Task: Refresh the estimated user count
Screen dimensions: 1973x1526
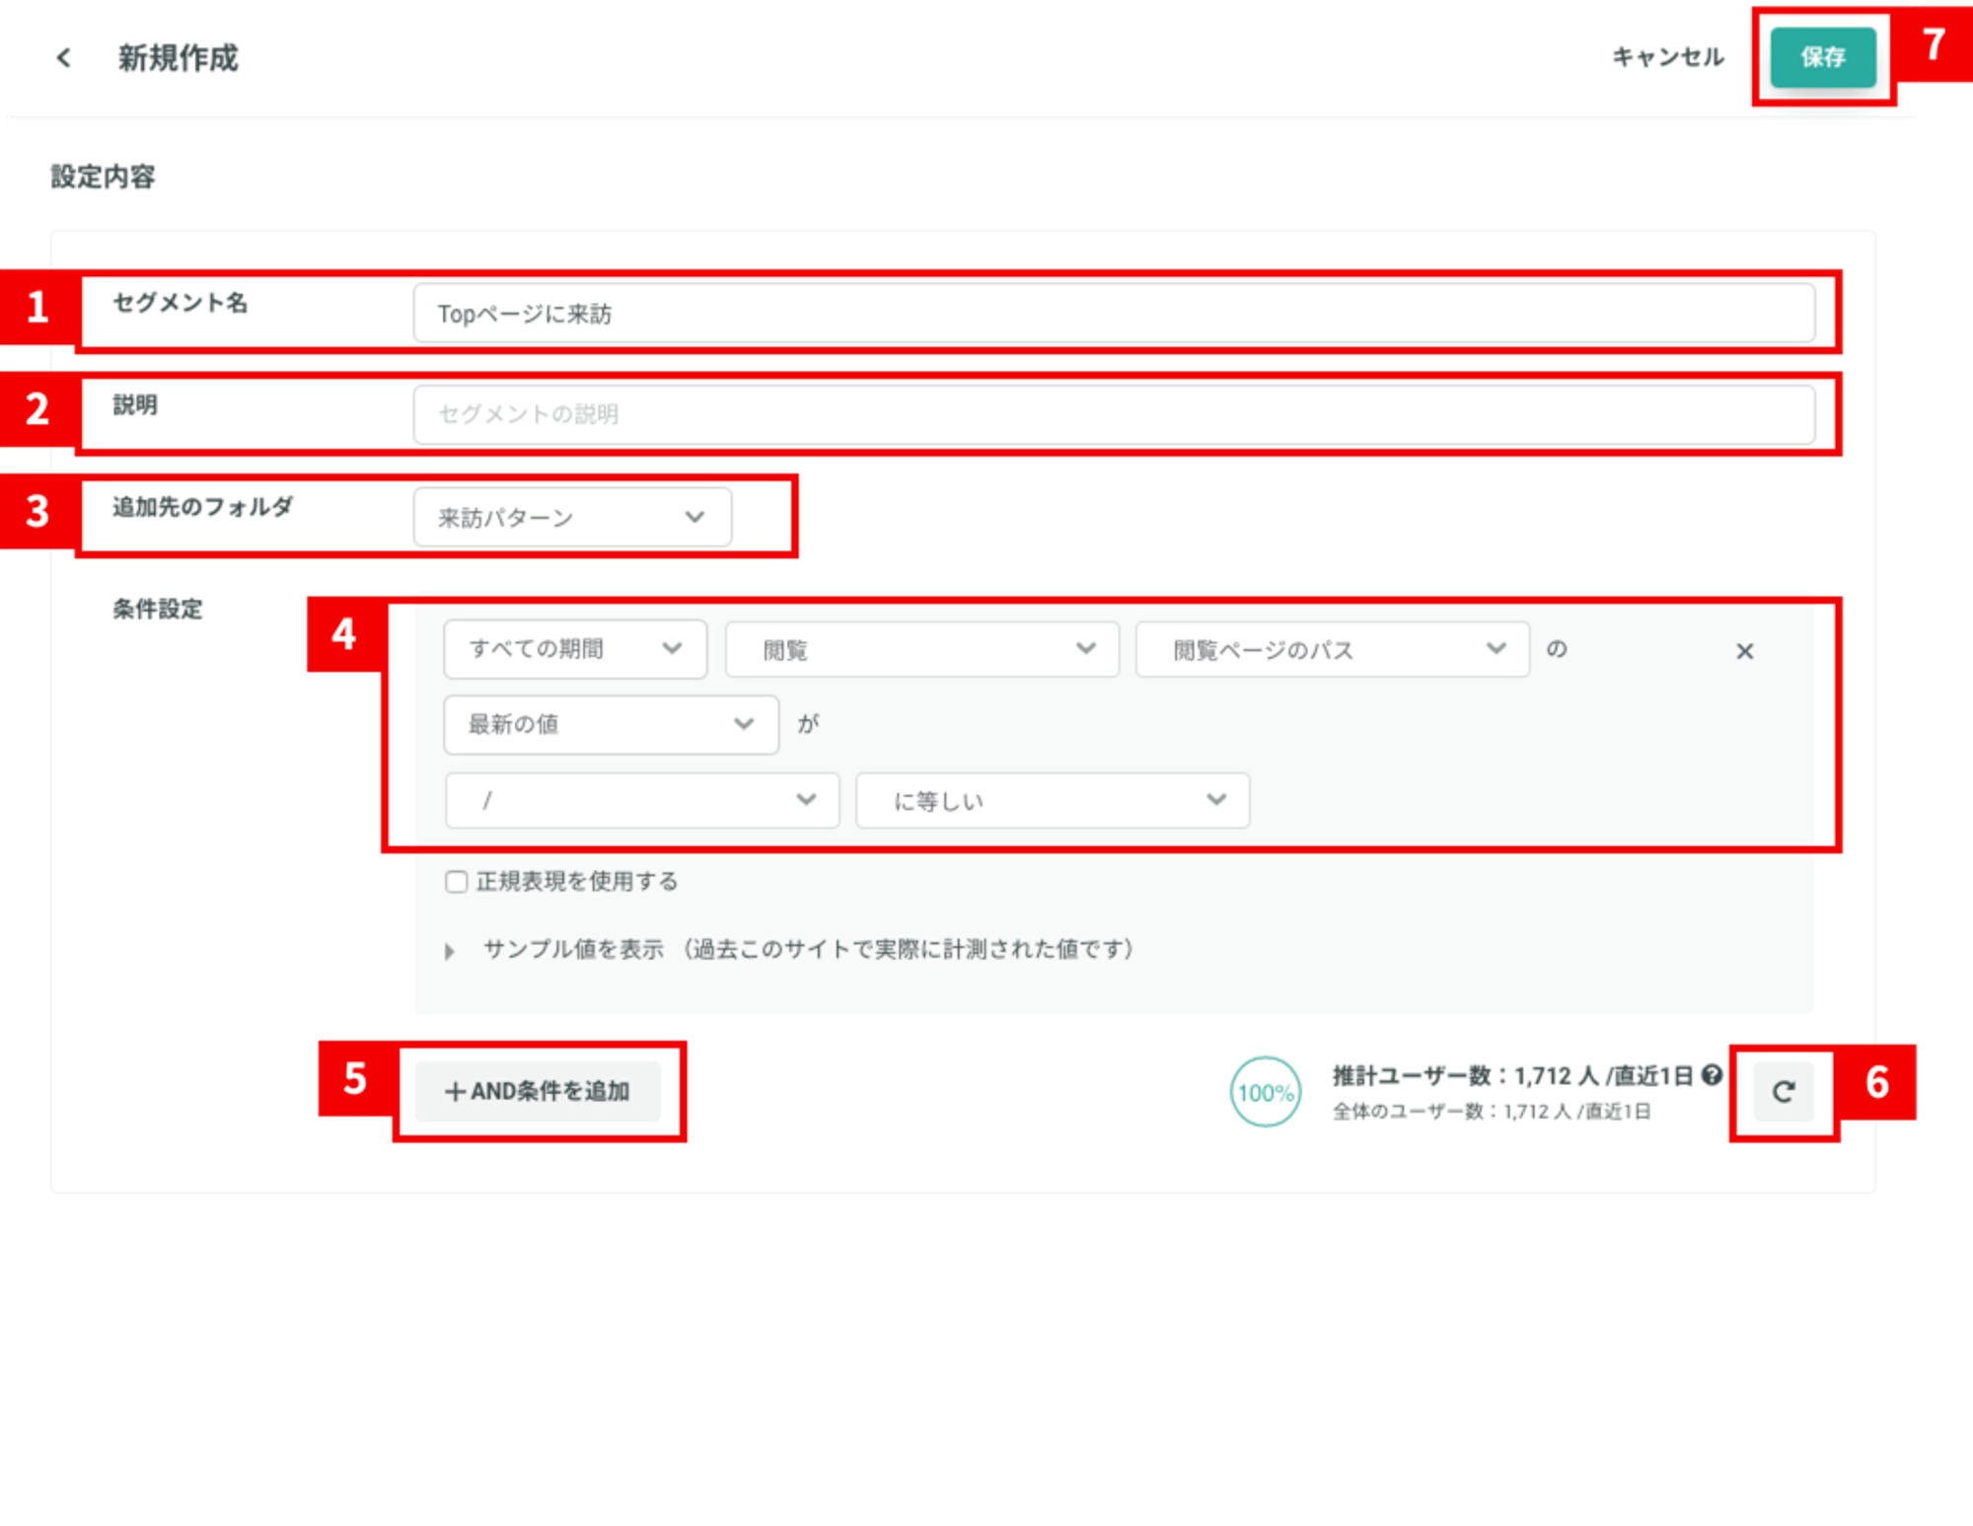Action: 1784,1091
